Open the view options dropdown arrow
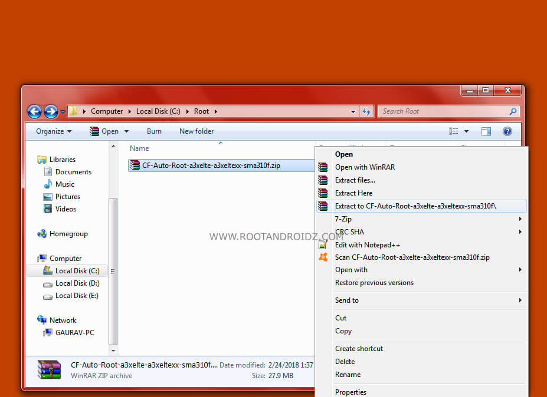 [466, 131]
